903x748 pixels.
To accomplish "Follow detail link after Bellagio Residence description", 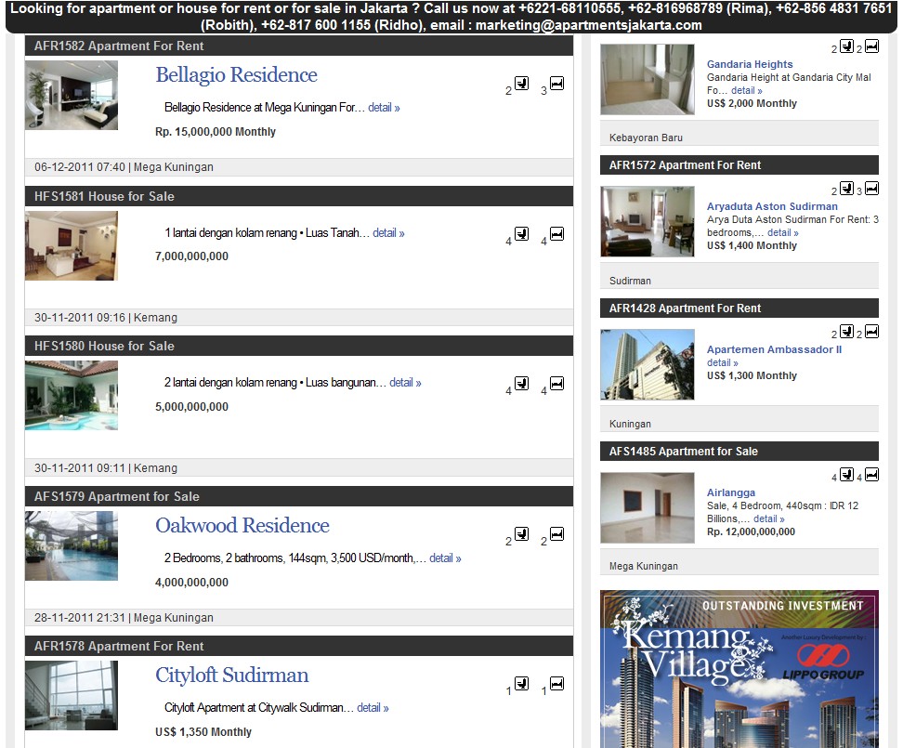I will [x=384, y=107].
